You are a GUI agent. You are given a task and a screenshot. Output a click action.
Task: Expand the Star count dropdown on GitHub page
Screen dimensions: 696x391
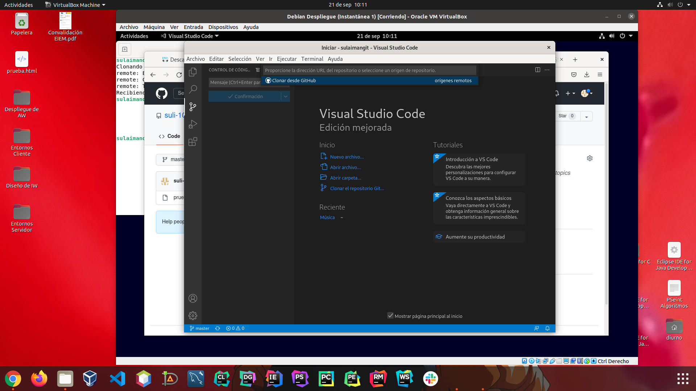(x=587, y=116)
